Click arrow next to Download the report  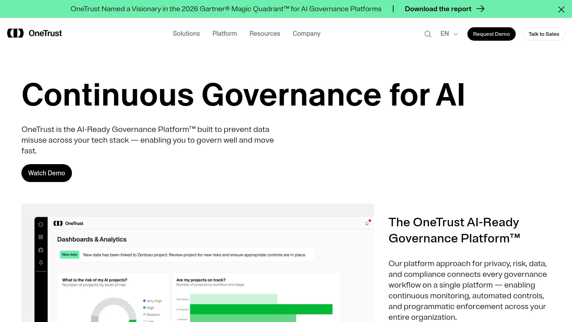tap(480, 9)
